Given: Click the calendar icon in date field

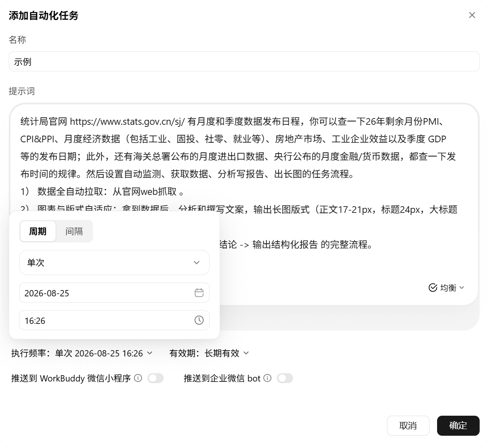Looking at the screenshot, I should pyautogui.click(x=199, y=293).
